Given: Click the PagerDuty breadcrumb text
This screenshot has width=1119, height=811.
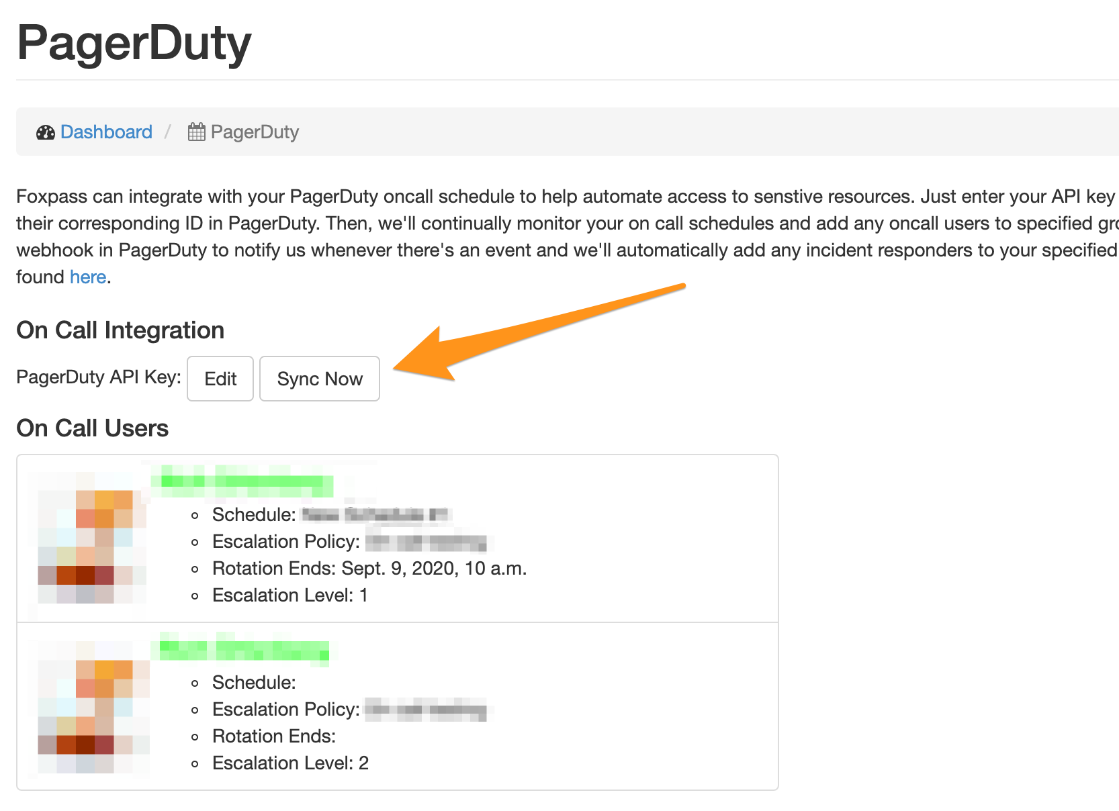Looking at the screenshot, I should click(255, 132).
